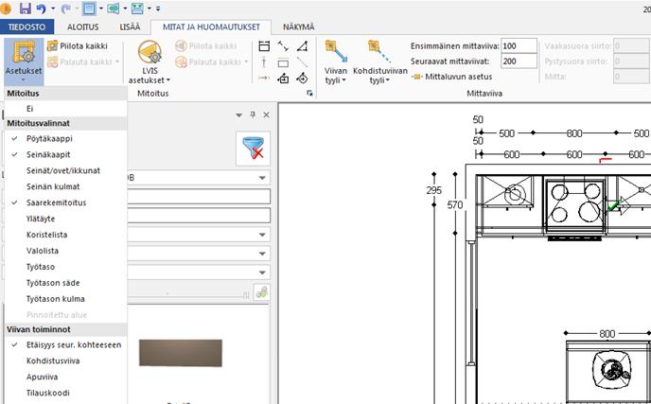The width and height of the screenshot is (651, 404).
Task: Click the Undo arrow icon
Action: (x=42, y=8)
